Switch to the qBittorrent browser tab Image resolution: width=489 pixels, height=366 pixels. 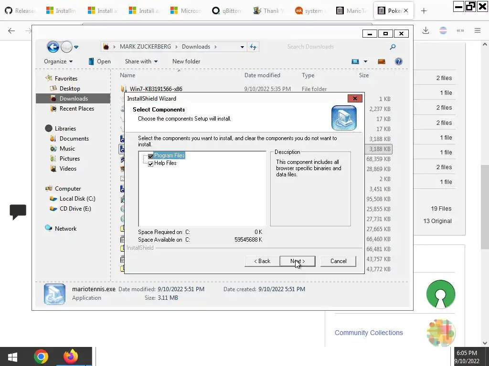(227, 11)
